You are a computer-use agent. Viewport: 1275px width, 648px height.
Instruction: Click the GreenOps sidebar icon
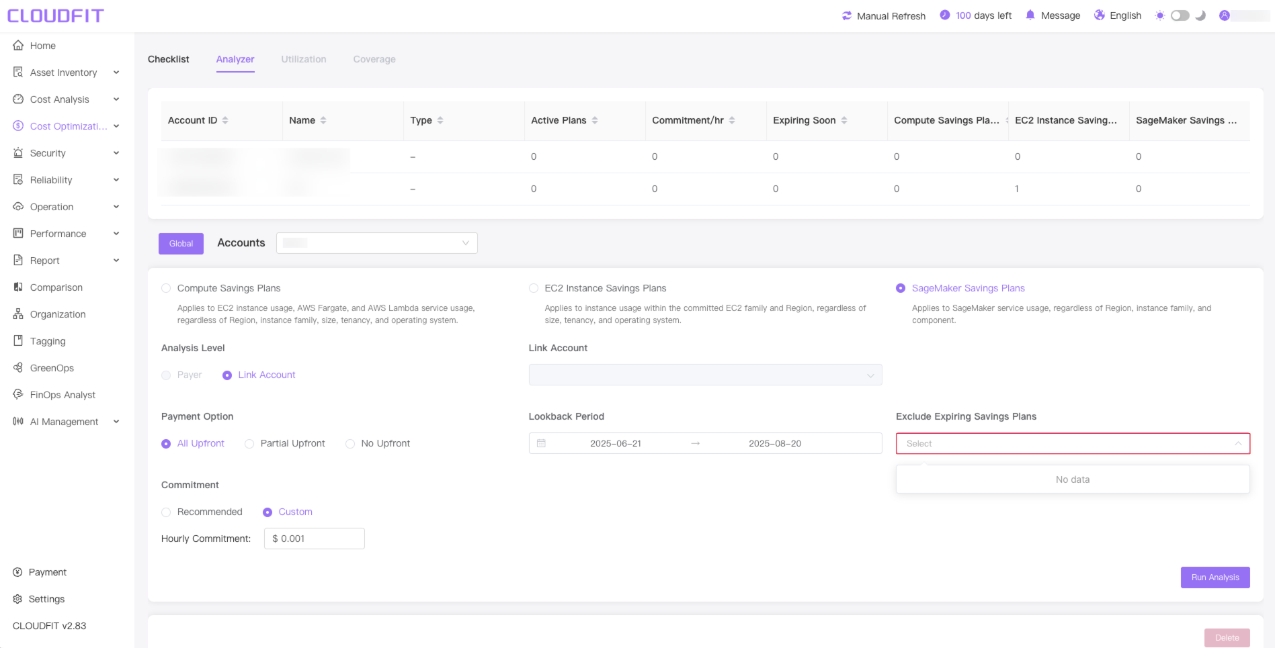pyautogui.click(x=18, y=368)
